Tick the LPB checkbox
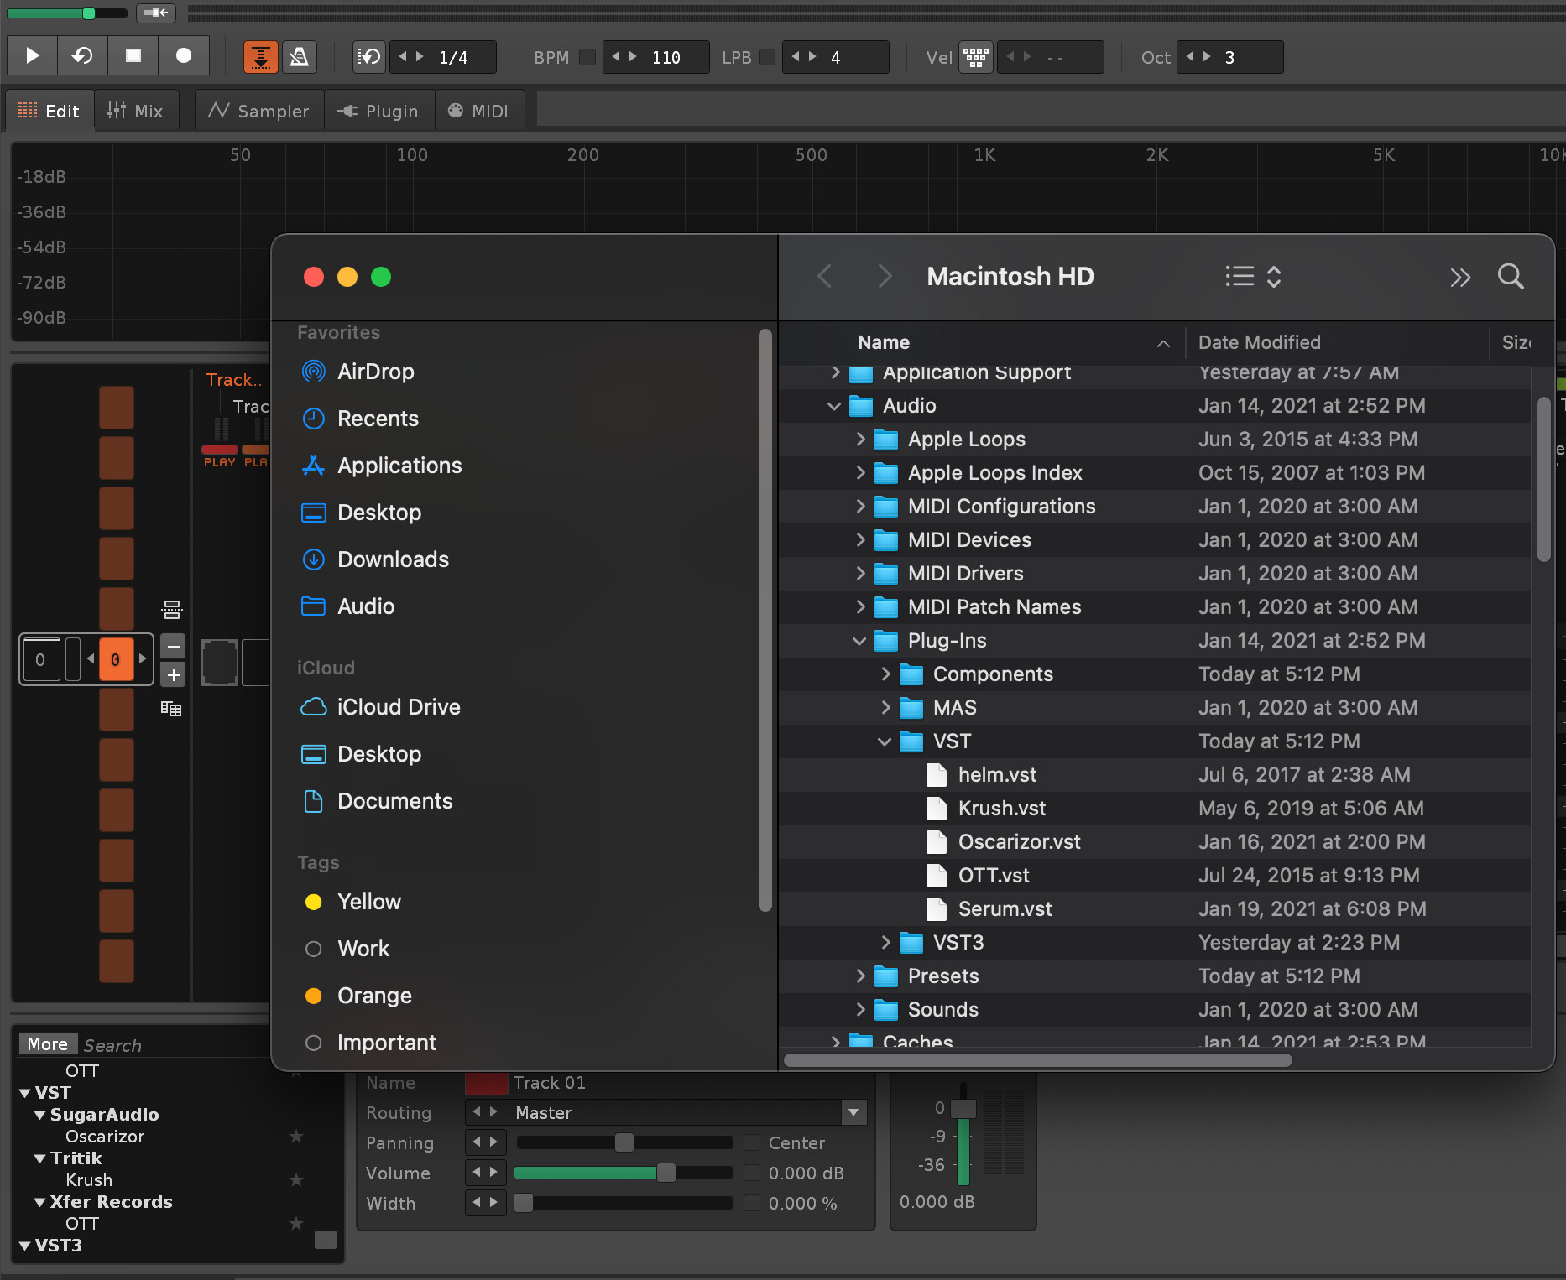 coord(766,57)
